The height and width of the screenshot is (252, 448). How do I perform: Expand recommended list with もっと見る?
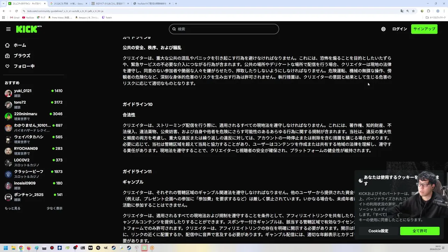(x=13, y=208)
